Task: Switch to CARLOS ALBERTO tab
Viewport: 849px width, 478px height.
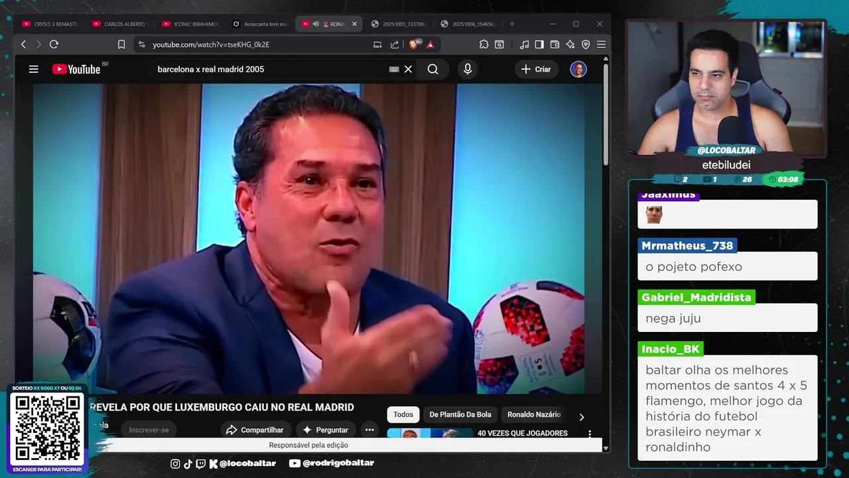Action: click(x=119, y=24)
